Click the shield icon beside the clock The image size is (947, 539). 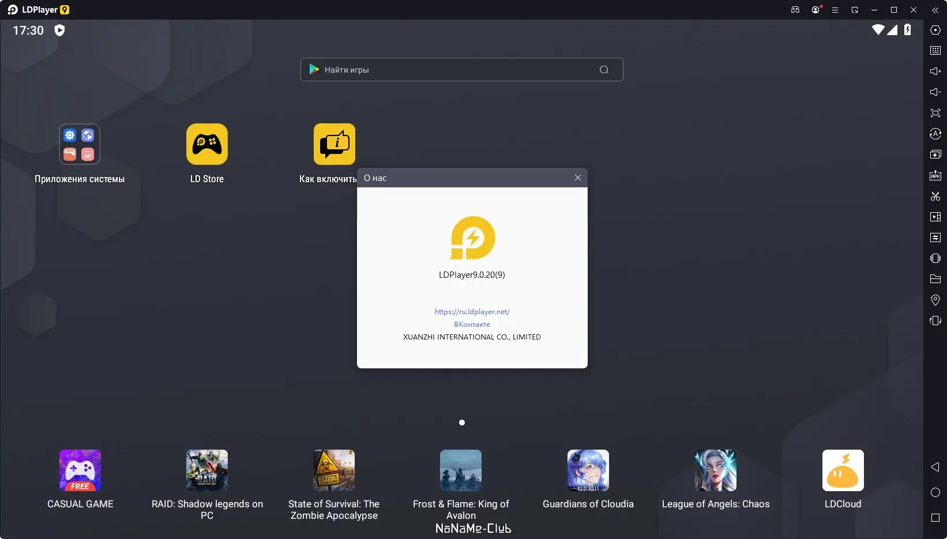(59, 30)
